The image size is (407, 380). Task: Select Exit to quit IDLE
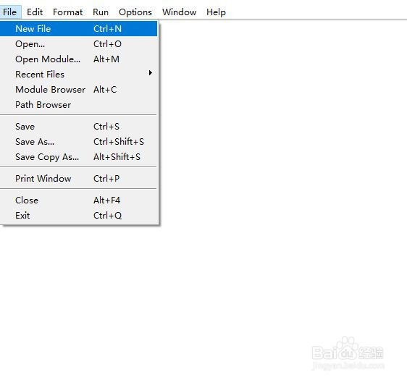[78, 216]
